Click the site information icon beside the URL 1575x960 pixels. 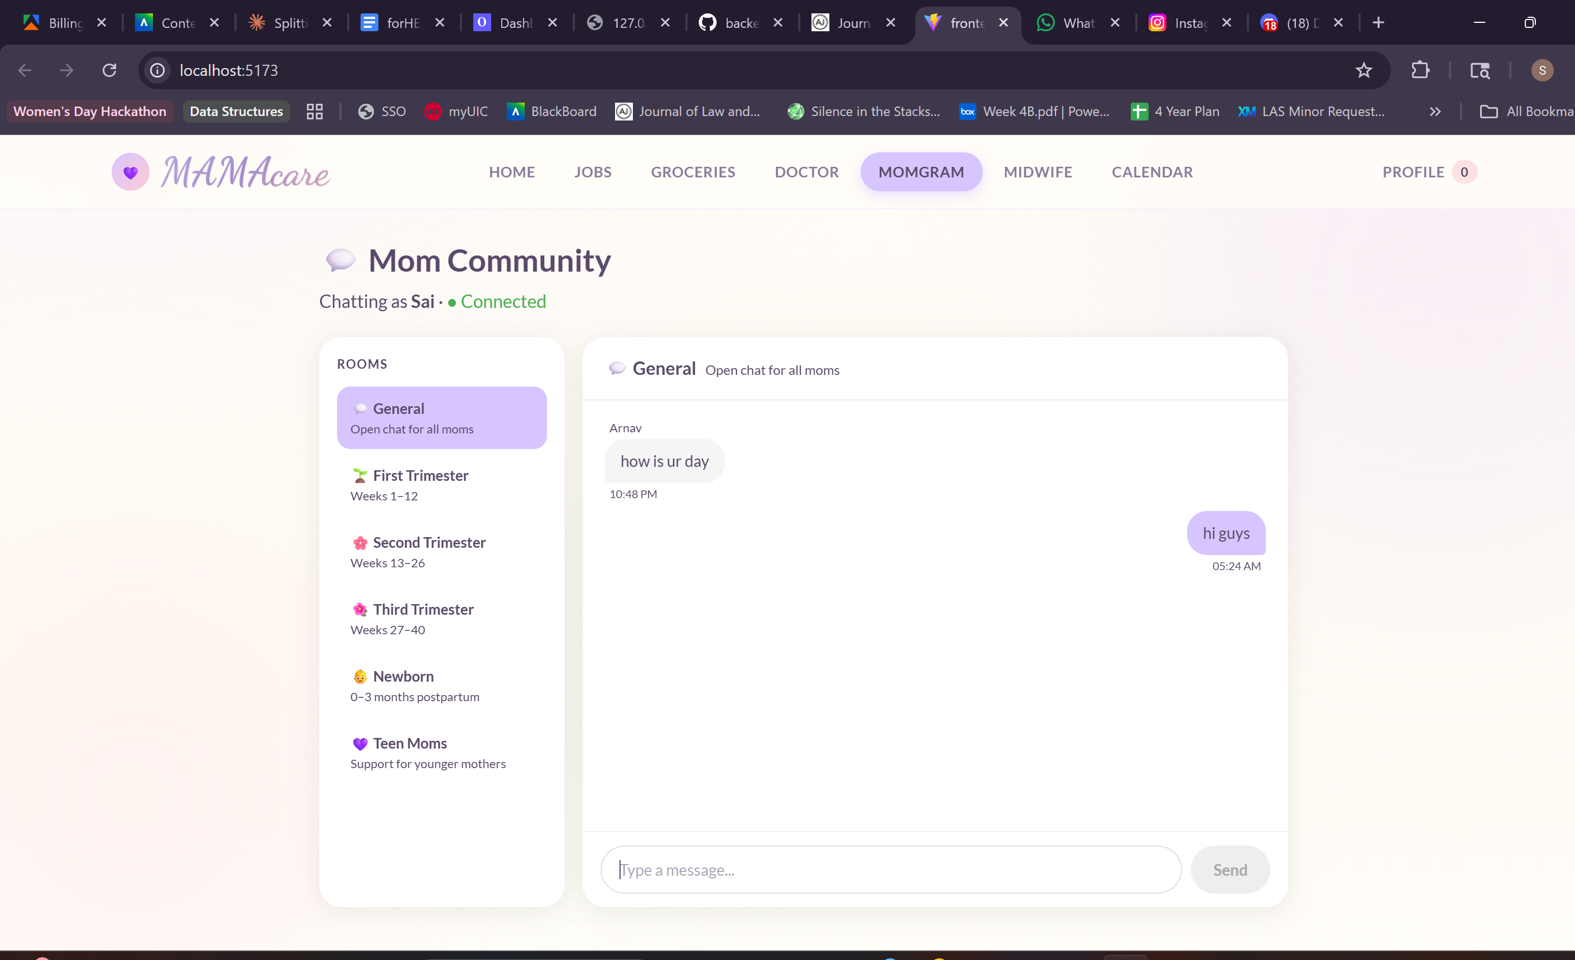point(157,70)
